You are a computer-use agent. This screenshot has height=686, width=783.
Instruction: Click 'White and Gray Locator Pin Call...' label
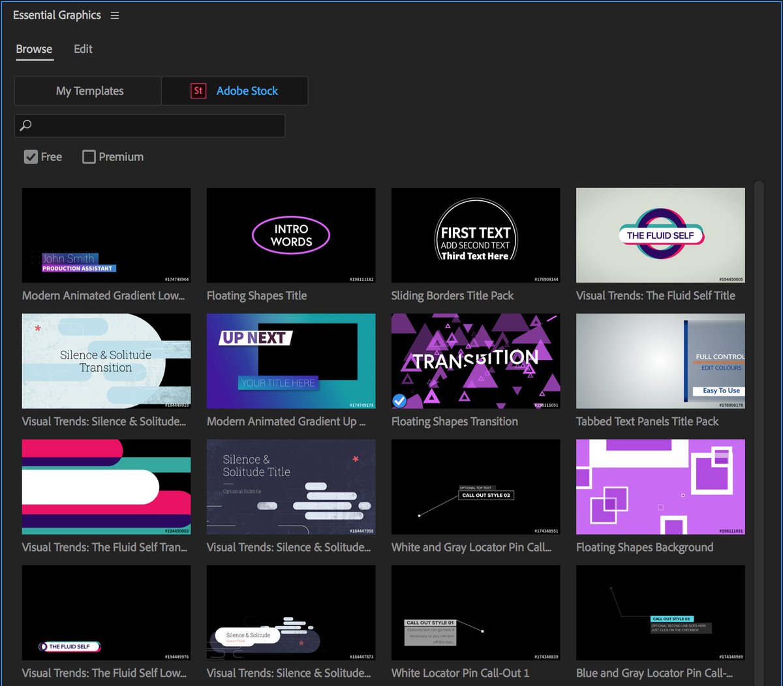[x=471, y=547]
